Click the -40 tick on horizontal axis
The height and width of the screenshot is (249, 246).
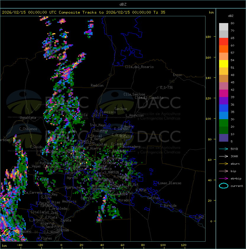tap(20, 245)
